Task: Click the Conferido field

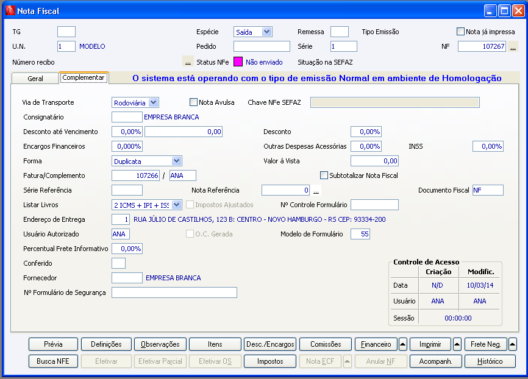Action: [x=118, y=263]
